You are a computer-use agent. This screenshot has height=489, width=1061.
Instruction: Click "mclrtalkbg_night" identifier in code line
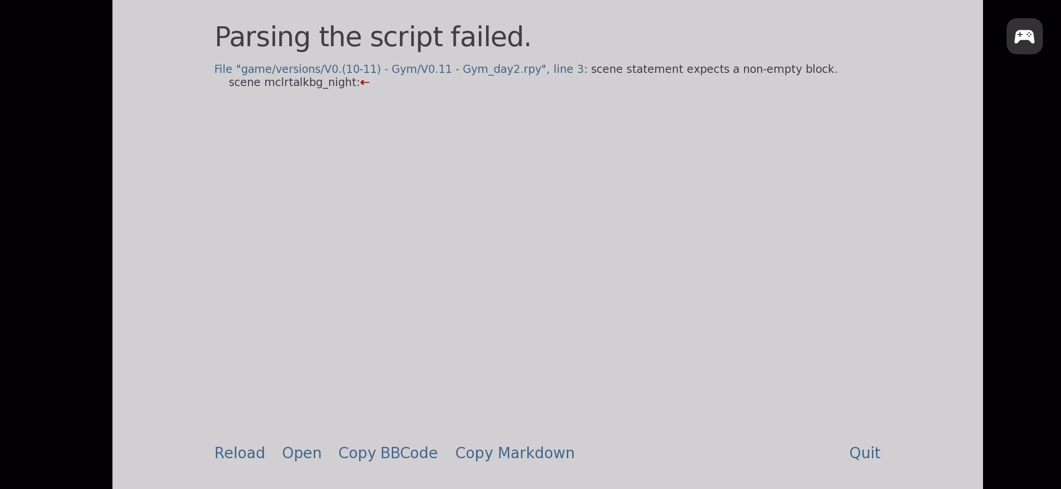click(x=311, y=82)
